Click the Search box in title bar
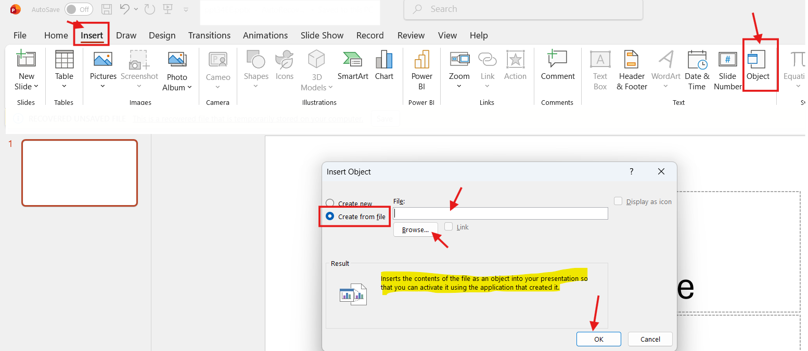808x351 pixels. click(x=523, y=9)
